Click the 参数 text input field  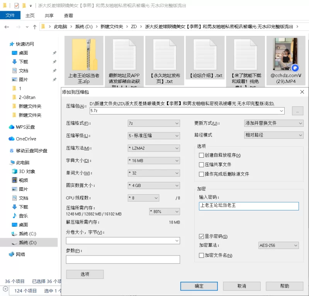(123, 259)
